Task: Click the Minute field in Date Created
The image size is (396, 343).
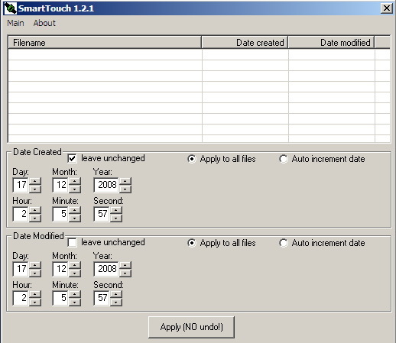Action: pos(60,214)
